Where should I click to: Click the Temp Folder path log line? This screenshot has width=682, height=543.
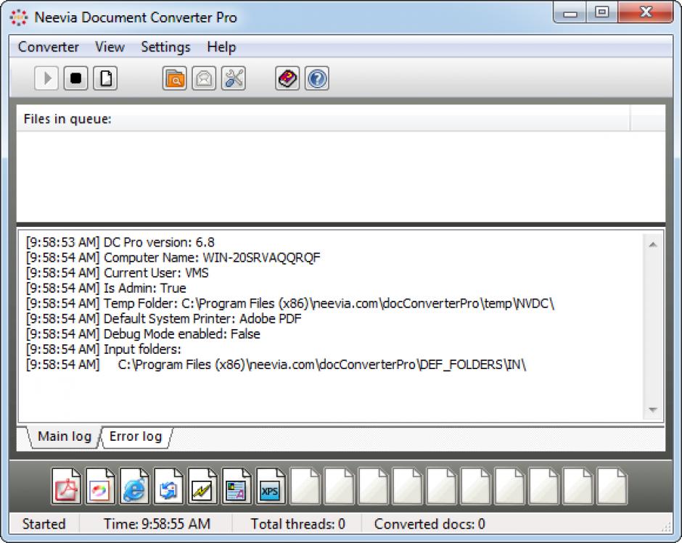[x=290, y=303]
